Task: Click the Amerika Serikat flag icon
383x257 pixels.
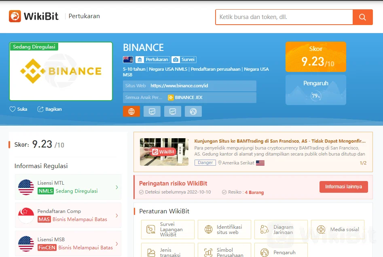Action: [260, 163]
